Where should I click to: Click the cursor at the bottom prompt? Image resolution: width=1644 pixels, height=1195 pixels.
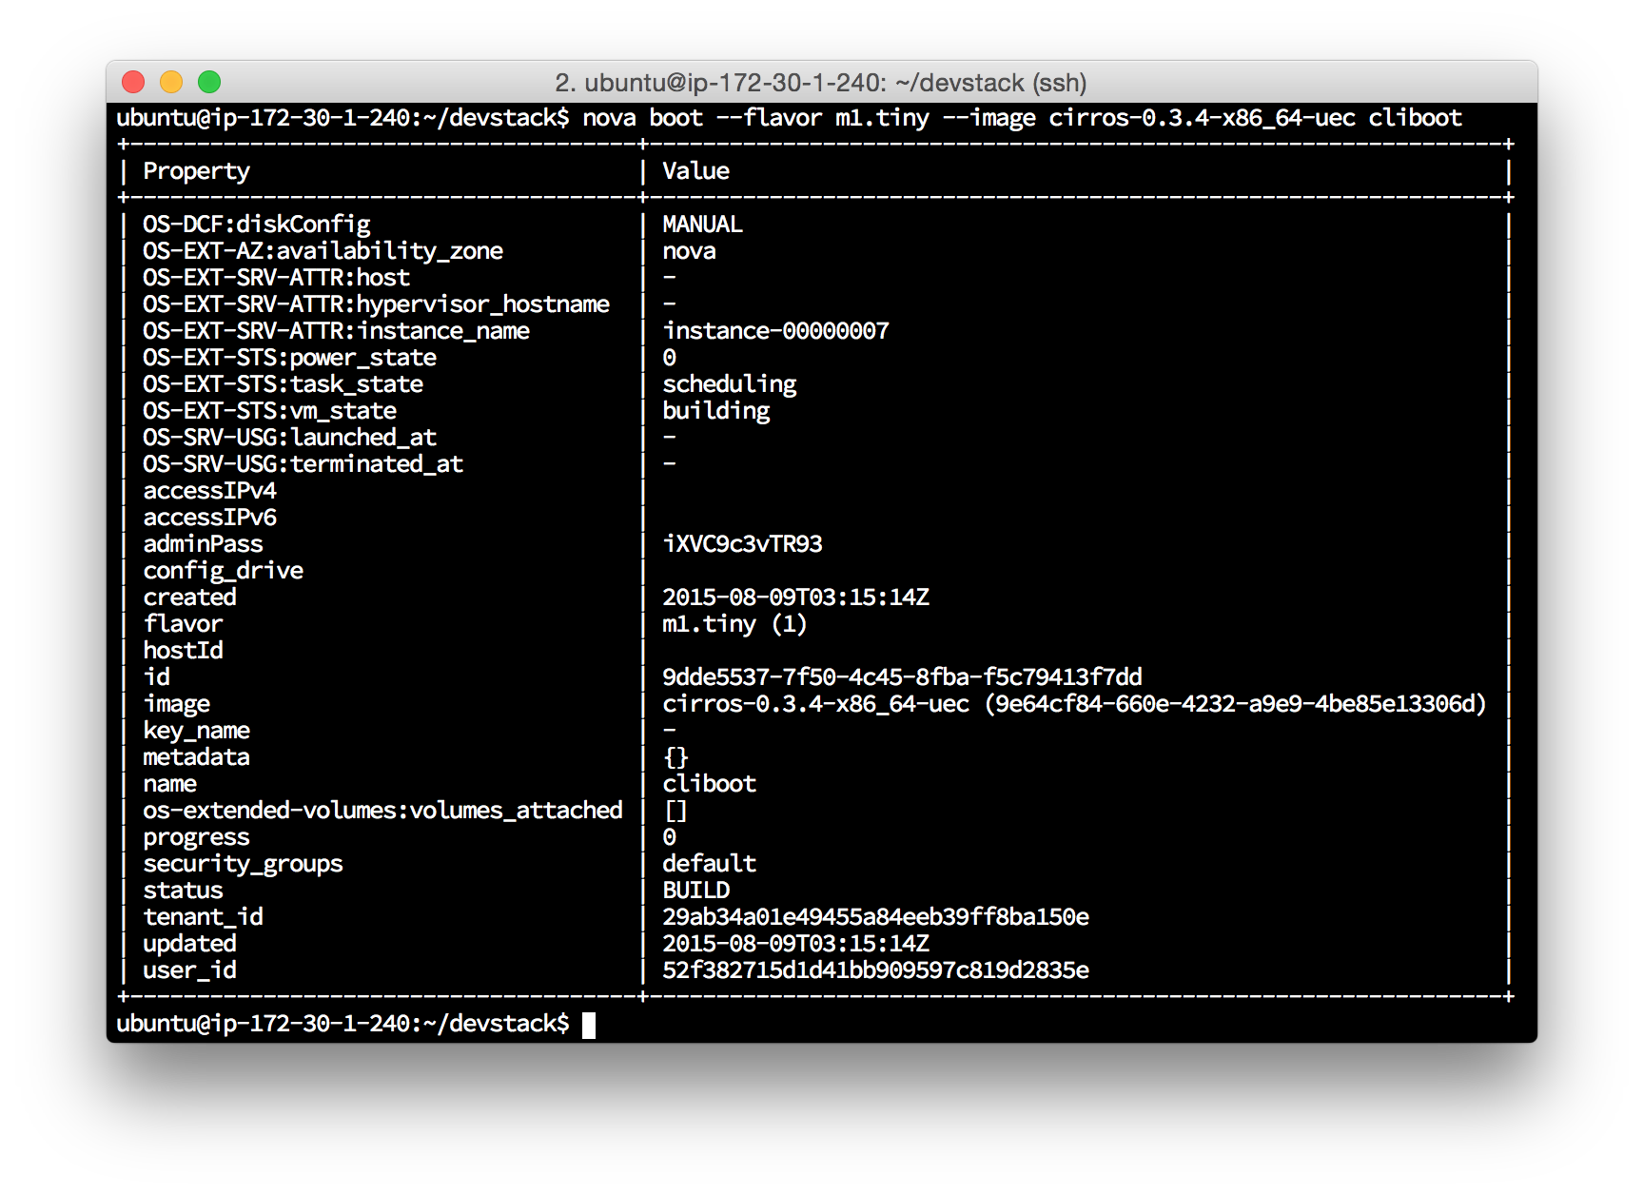tap(589, 1025)
